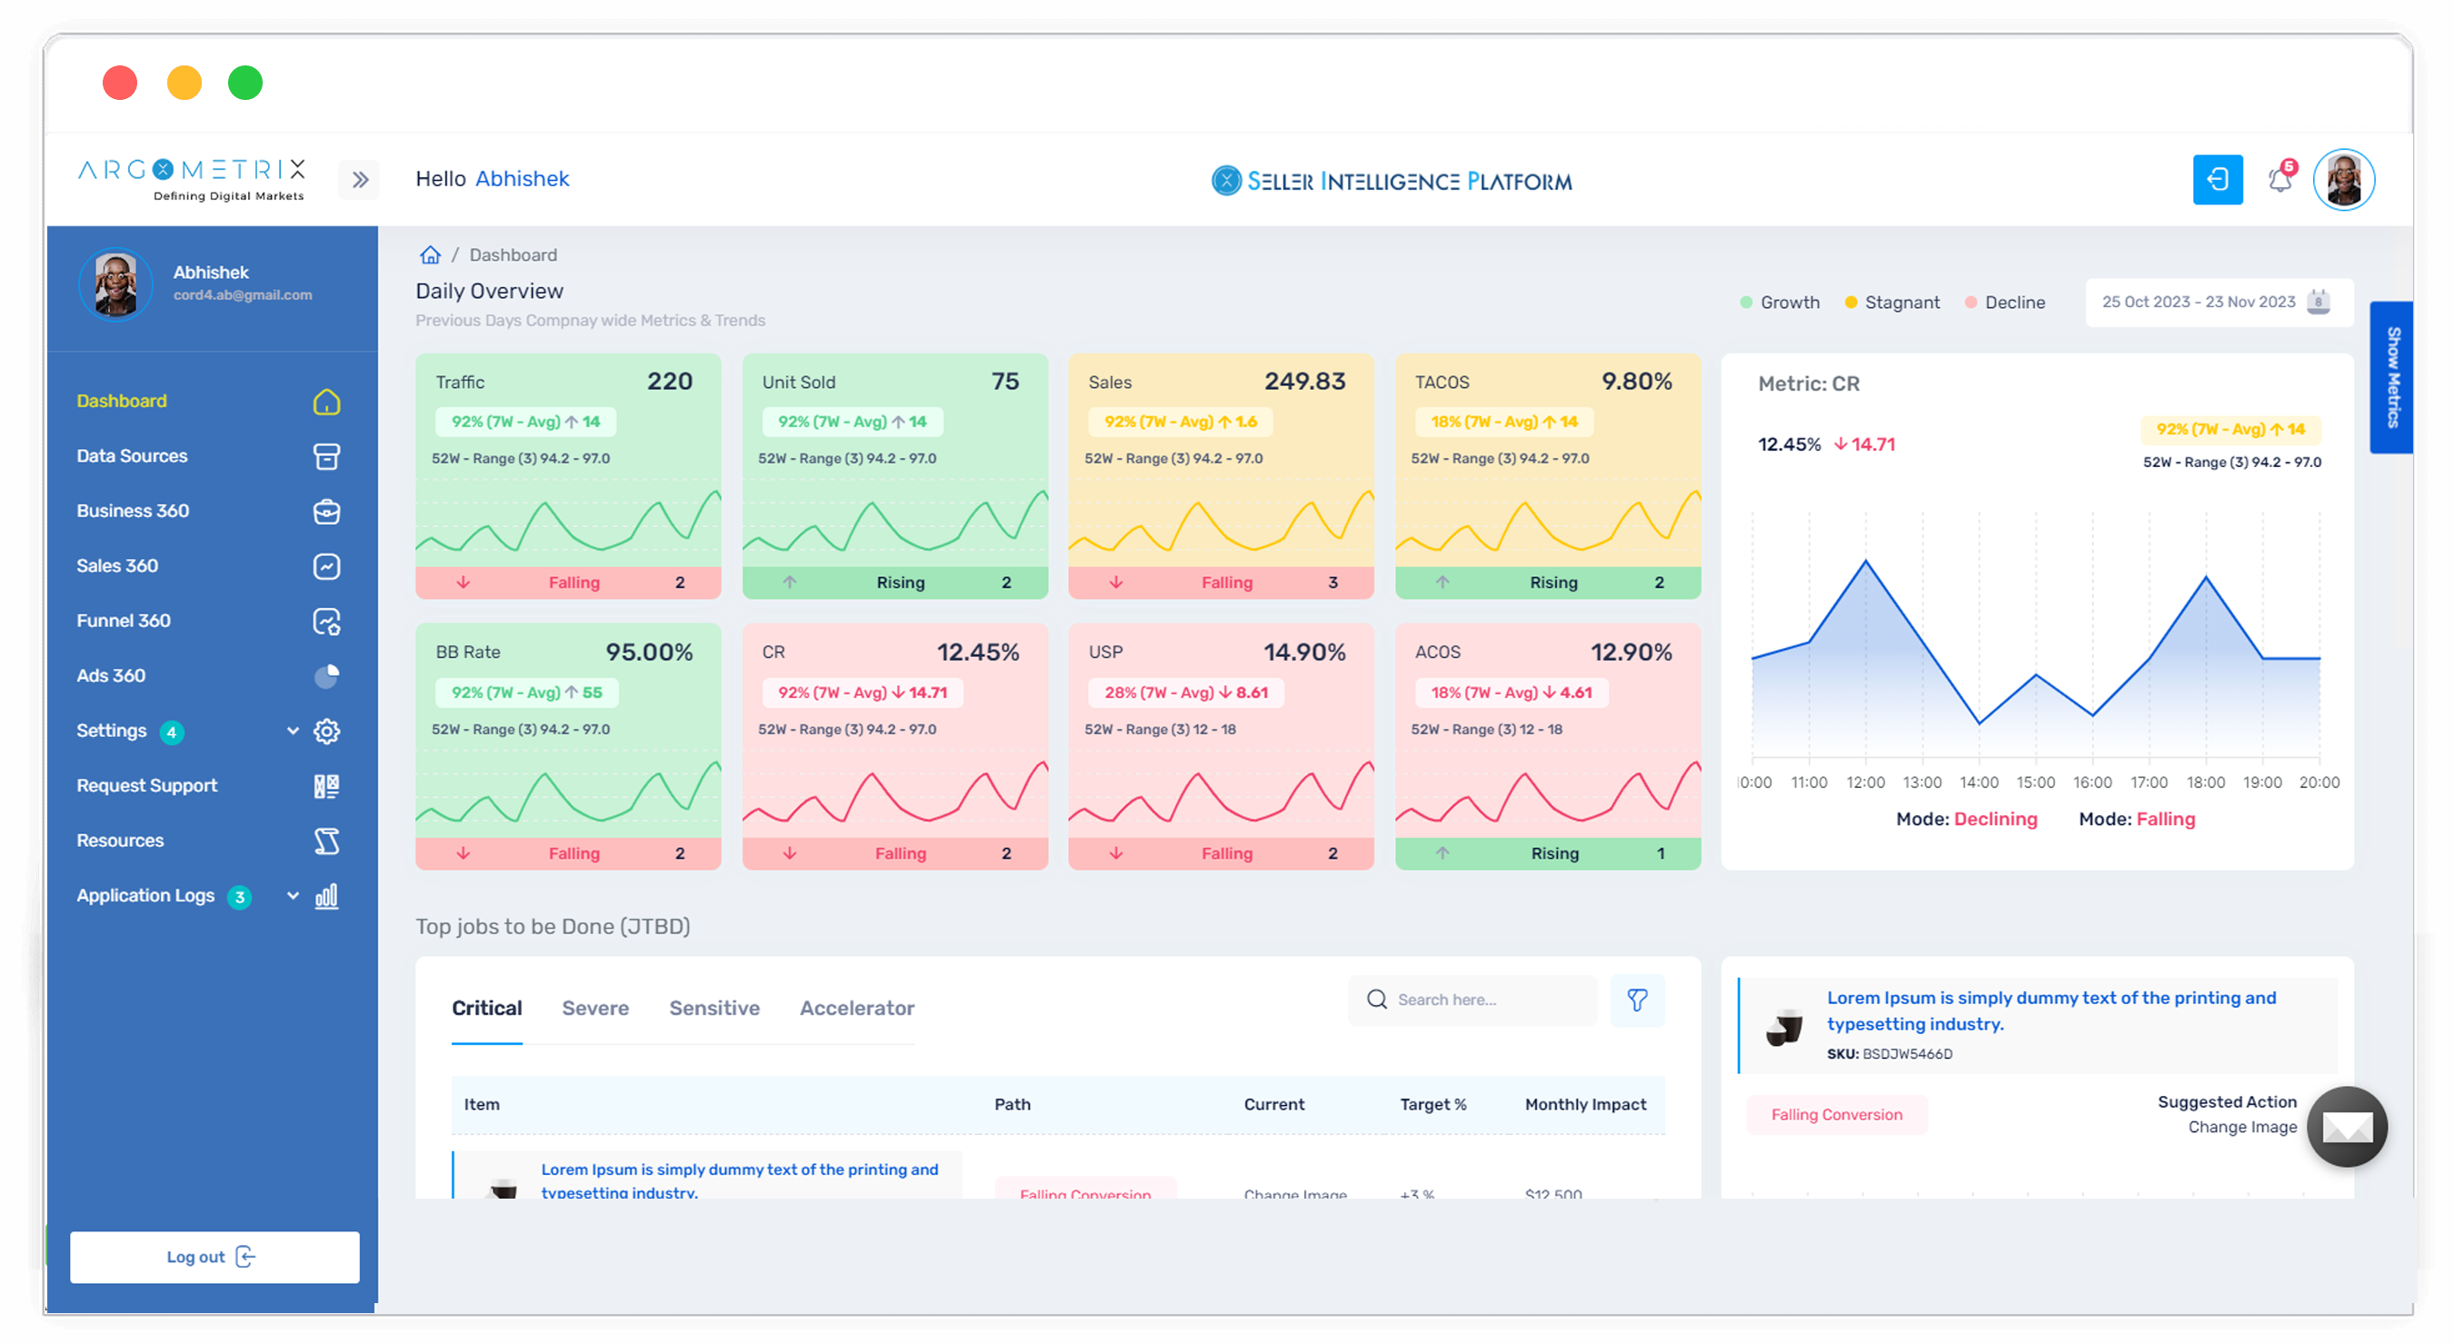2454x1344 pixels.
Task: Toggle the Decline legend indicator
Action: pos(1971,303)
